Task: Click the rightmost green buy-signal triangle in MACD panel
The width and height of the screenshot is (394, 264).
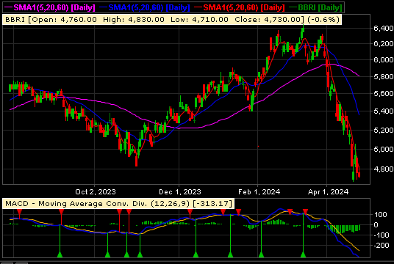Action: tap(304, 254)
